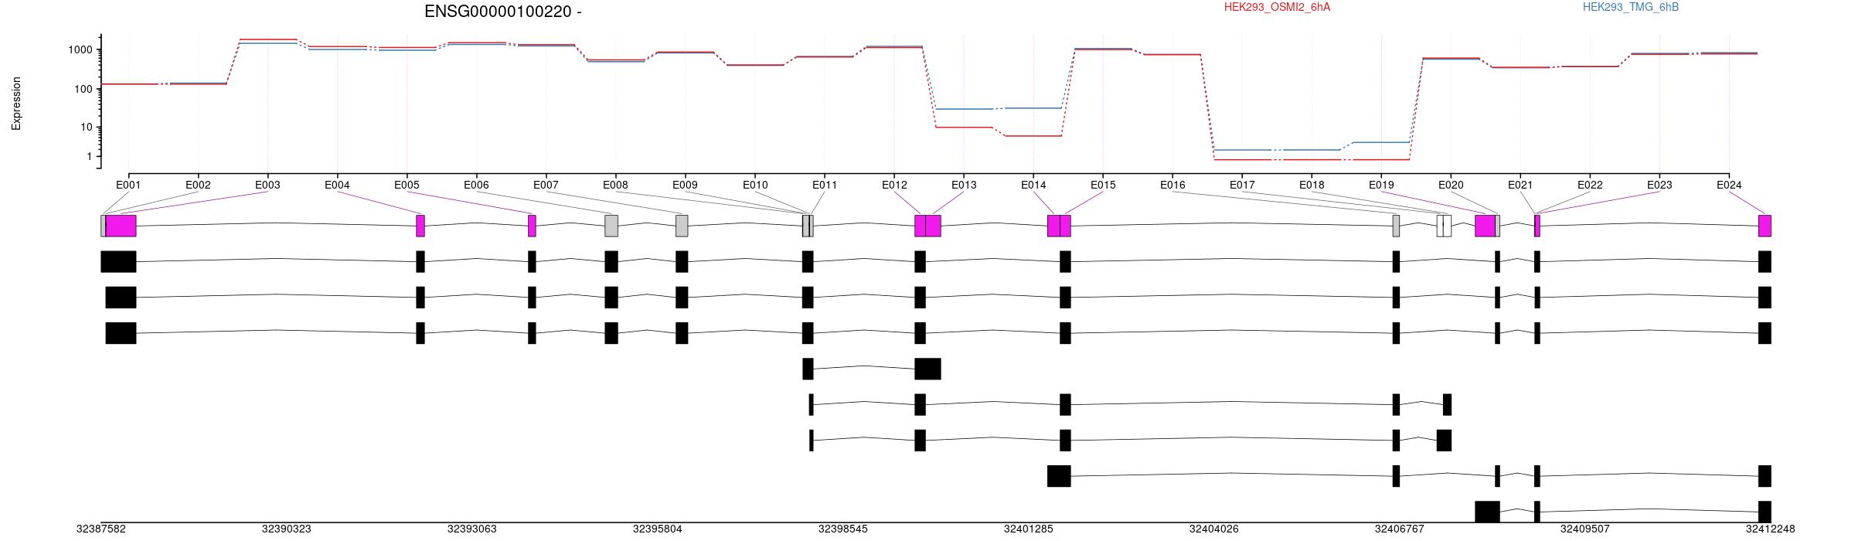Image resolution: width=1855 pixels, height=541 pixels.
Task: Click exon label E009
Action: [685, 185]
